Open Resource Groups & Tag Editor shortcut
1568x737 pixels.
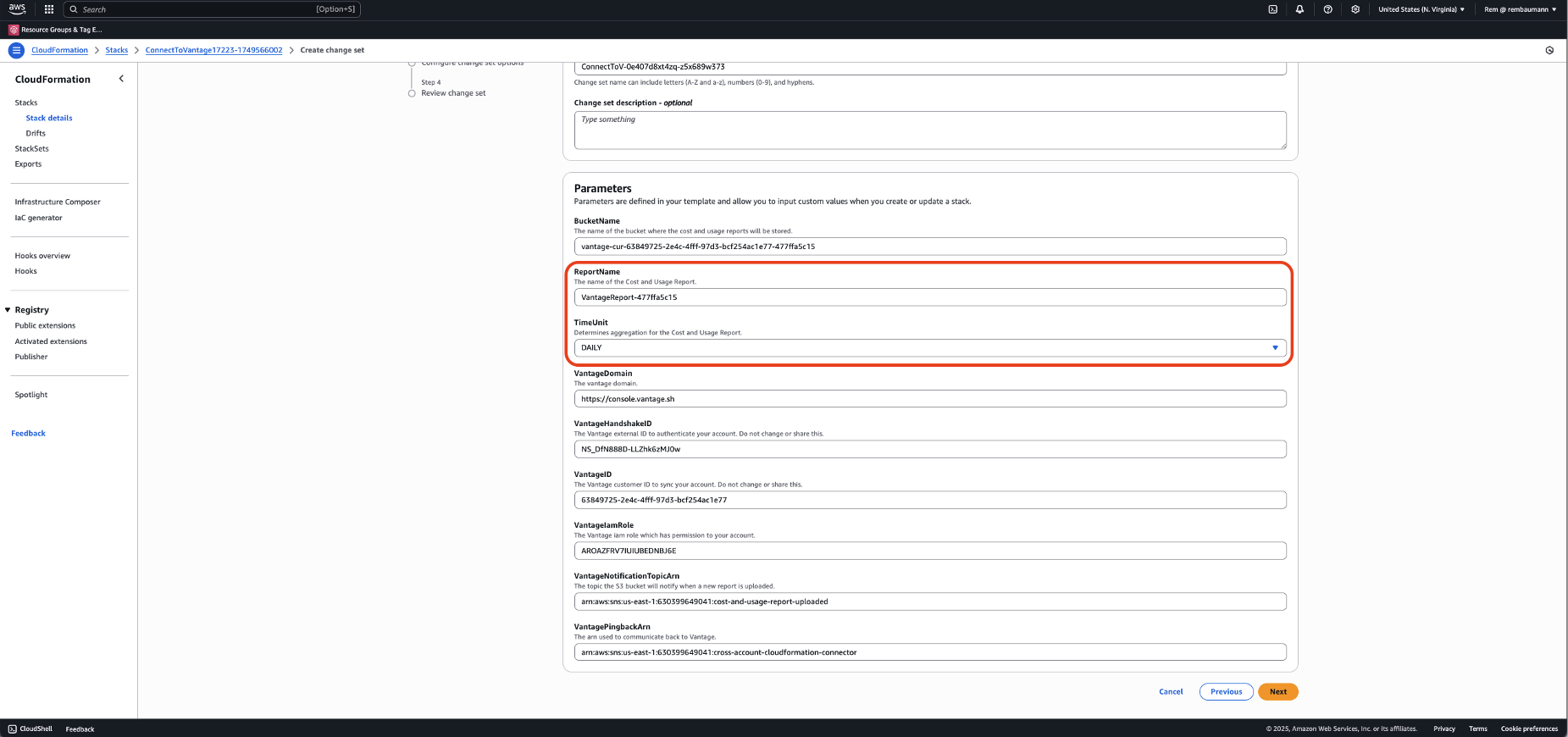pos(56,30)
